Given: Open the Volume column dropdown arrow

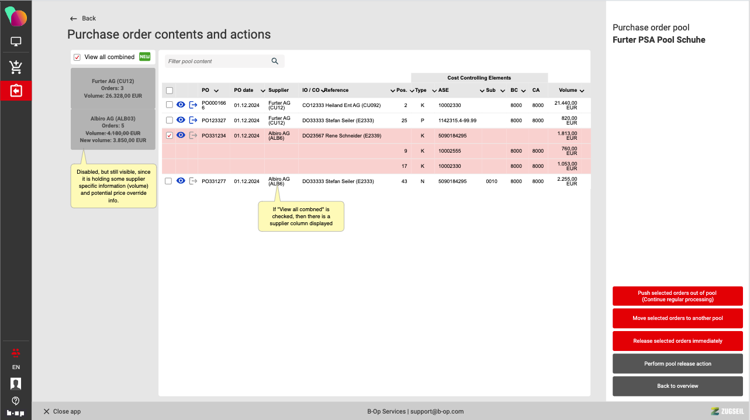Looking at the screenshot, I should 582,91.
